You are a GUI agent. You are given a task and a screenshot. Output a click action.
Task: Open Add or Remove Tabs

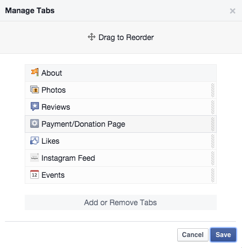(121, 202)
